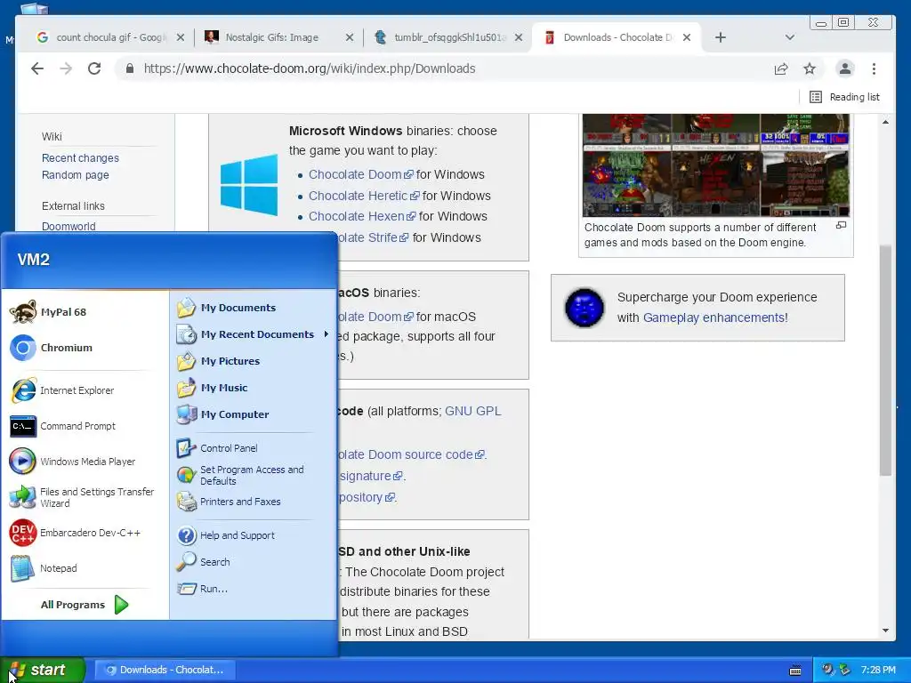Enlarge the Chocolate Doom screenshots thumbnail
Viewport: 911px width, 683px height.
[841, 225]
